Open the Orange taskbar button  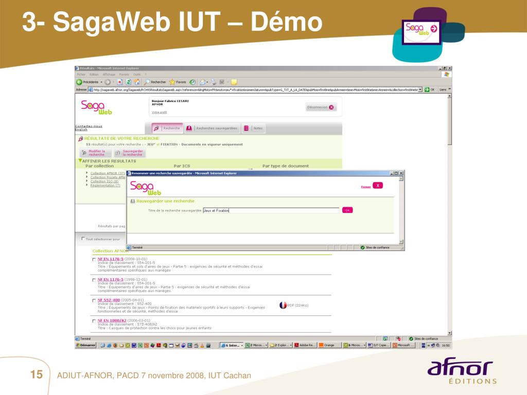point(329,345)
